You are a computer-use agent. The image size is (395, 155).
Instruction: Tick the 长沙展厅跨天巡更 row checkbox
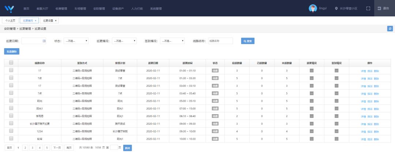click(11, 123)
